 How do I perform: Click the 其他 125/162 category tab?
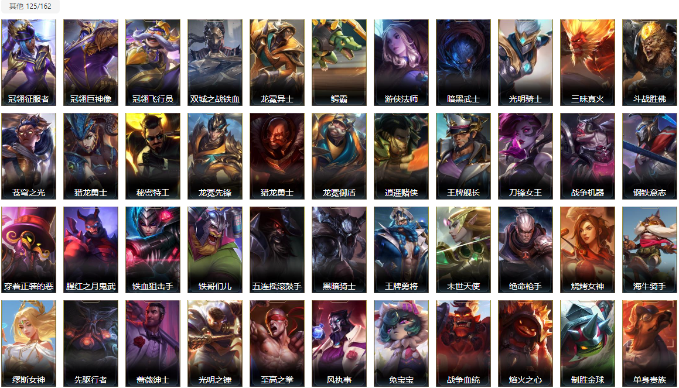pos(30,6)
